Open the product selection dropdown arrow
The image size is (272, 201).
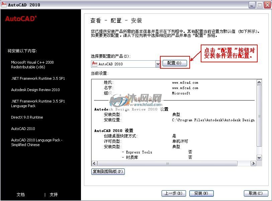click(x=158, y=64)
